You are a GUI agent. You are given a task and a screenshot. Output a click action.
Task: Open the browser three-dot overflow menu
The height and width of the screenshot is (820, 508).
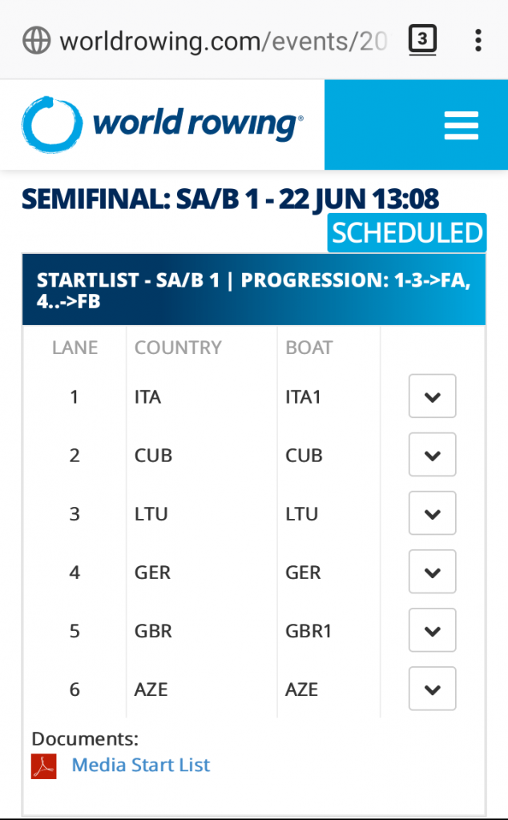[x=478, y=40]
